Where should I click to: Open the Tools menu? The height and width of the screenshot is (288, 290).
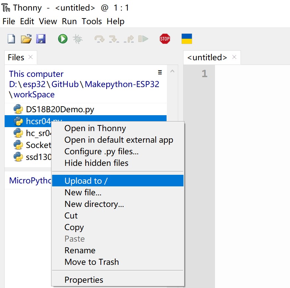(92, 22)
